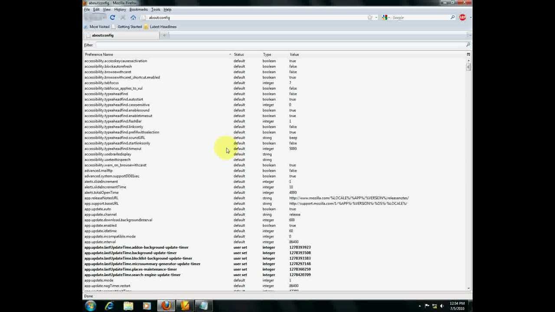Open Most Visited bookmarks folder
555x312 pixels.
[97, 27]
